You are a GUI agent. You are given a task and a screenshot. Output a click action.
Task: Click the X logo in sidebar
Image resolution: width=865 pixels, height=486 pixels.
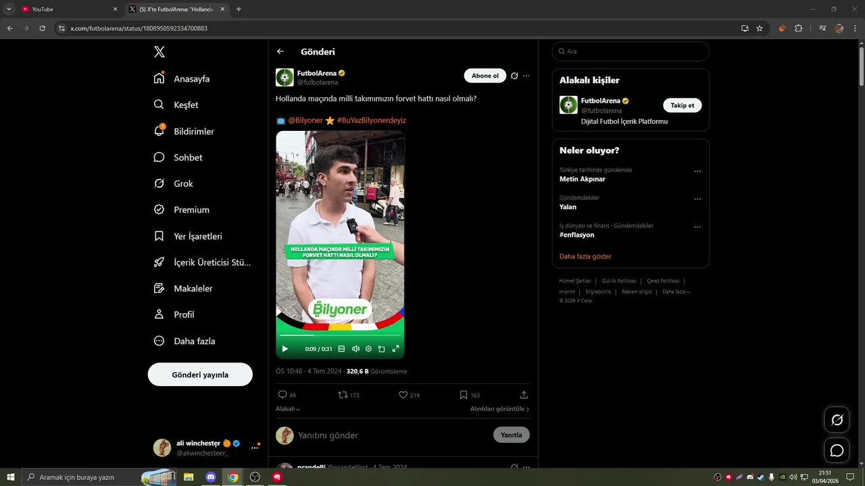(x=159, y=52)
